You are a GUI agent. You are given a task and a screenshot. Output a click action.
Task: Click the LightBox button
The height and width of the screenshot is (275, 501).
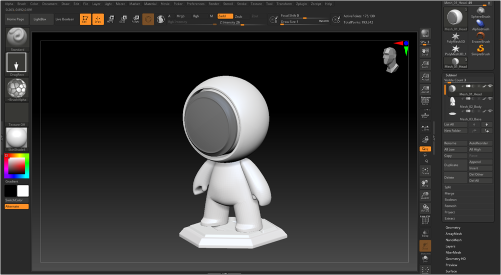tap(41, 19)
